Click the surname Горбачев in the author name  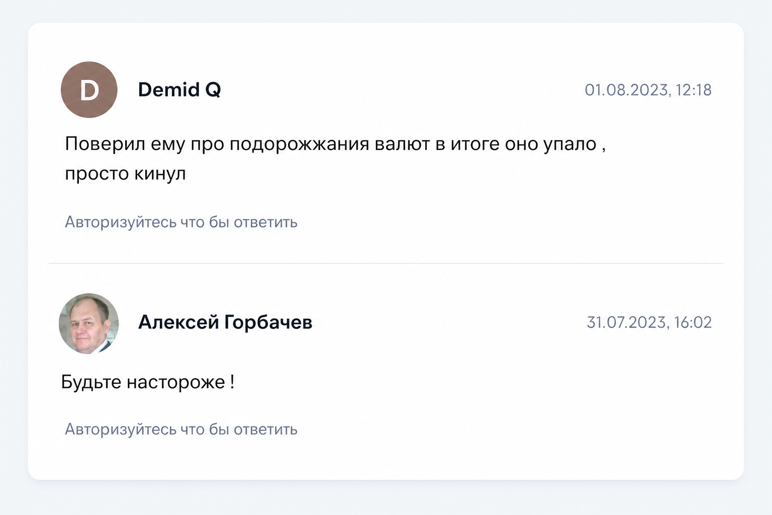click(268, 322)
